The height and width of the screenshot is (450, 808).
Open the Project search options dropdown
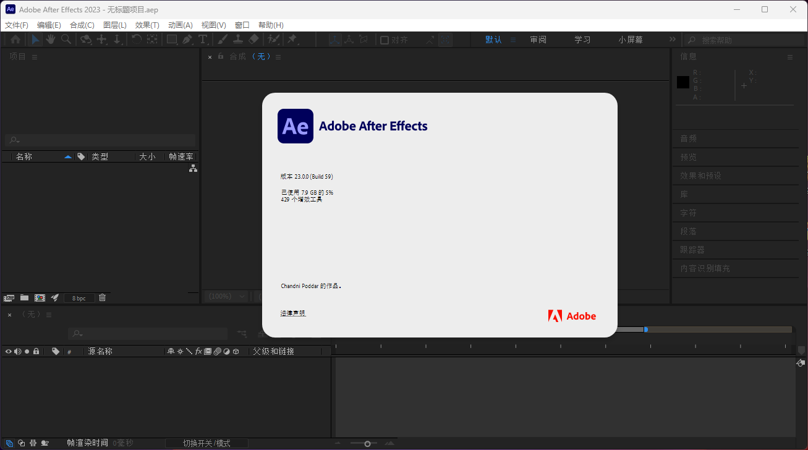15,140
